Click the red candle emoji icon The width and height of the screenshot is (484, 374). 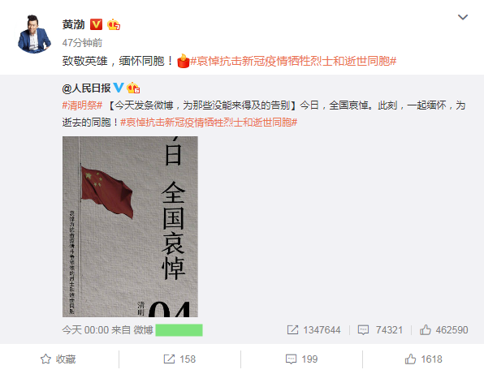click(183, 61)
